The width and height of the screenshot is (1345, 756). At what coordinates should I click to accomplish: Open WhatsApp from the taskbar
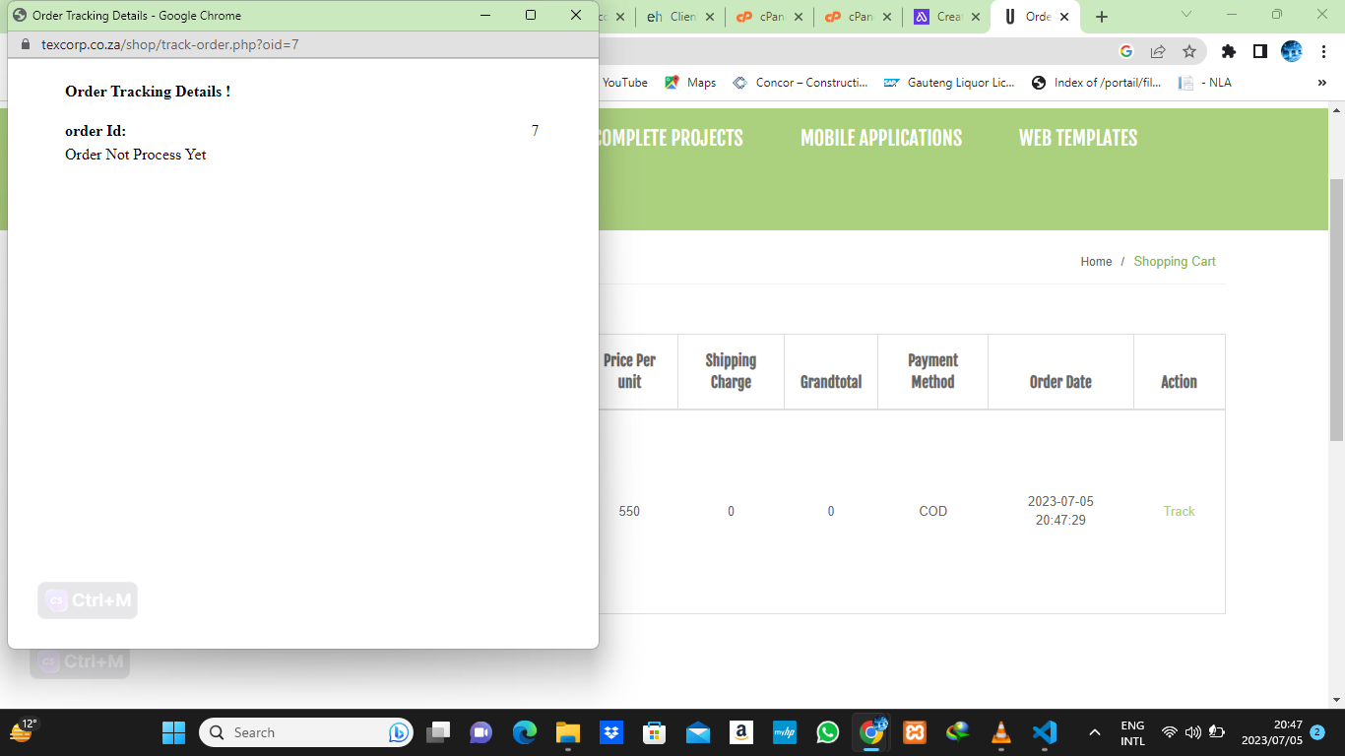[x=828, y=732]
